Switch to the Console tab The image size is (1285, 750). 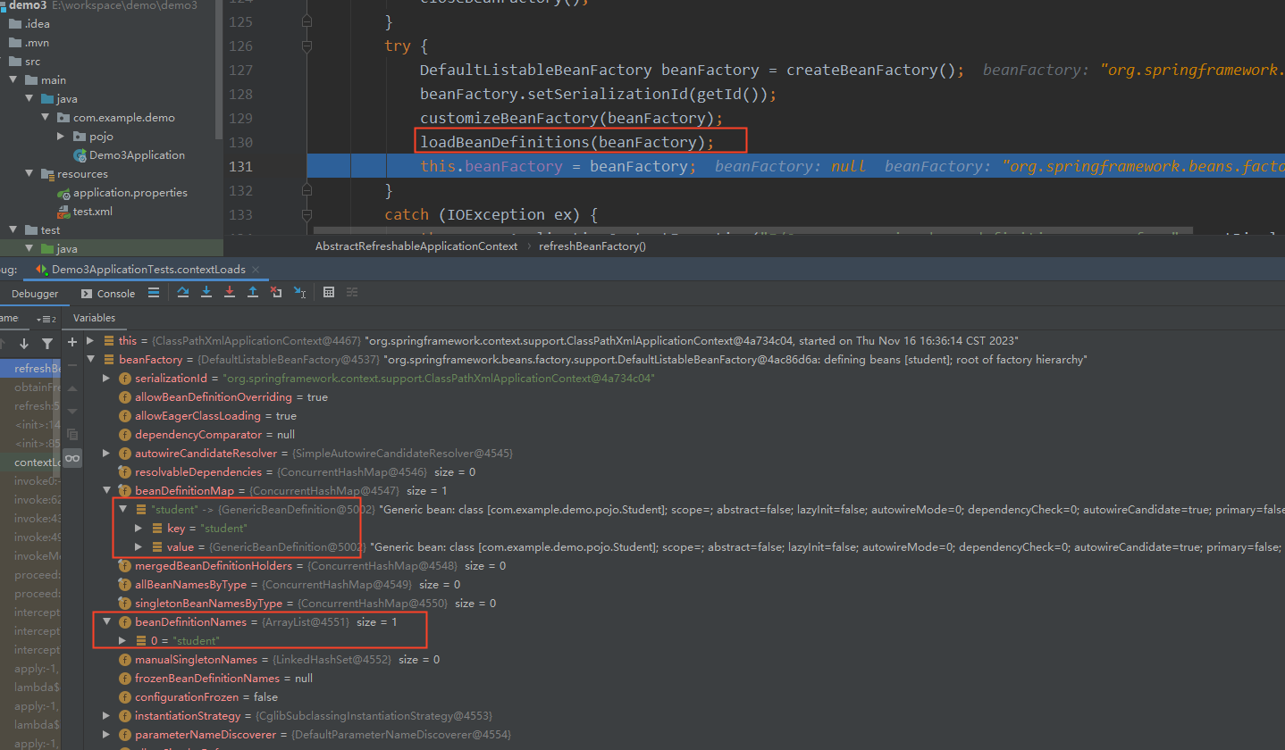point(107,293)
